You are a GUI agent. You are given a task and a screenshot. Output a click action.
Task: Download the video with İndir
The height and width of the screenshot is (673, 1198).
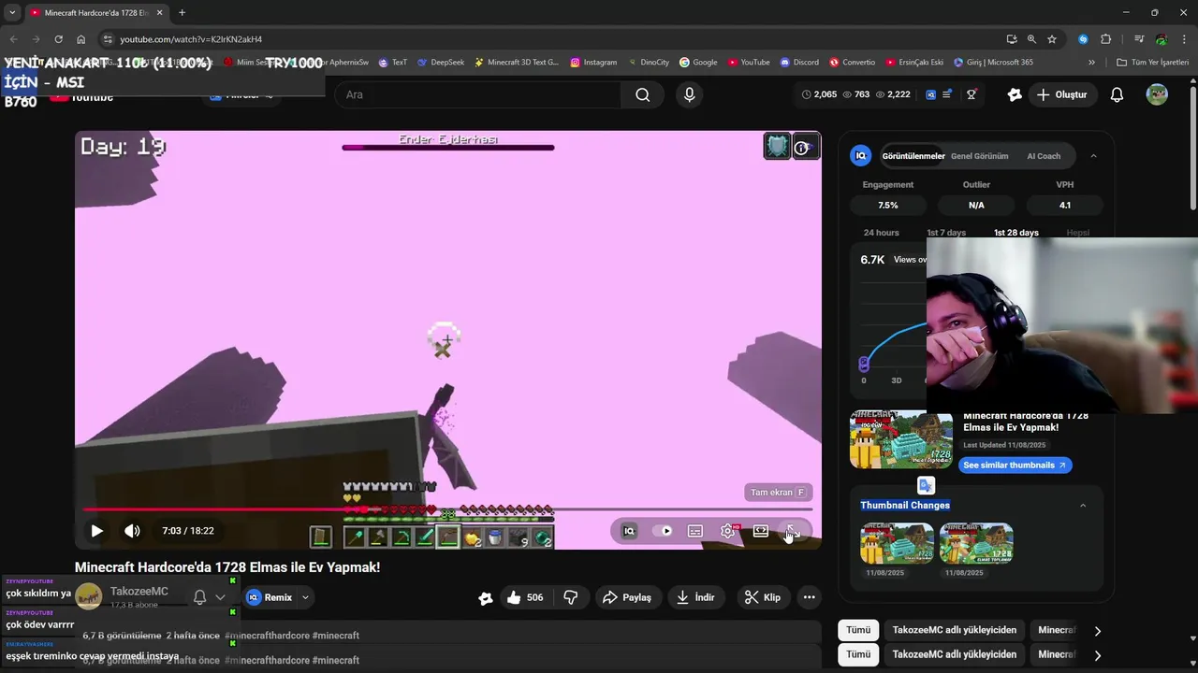[x=695, y=597]
